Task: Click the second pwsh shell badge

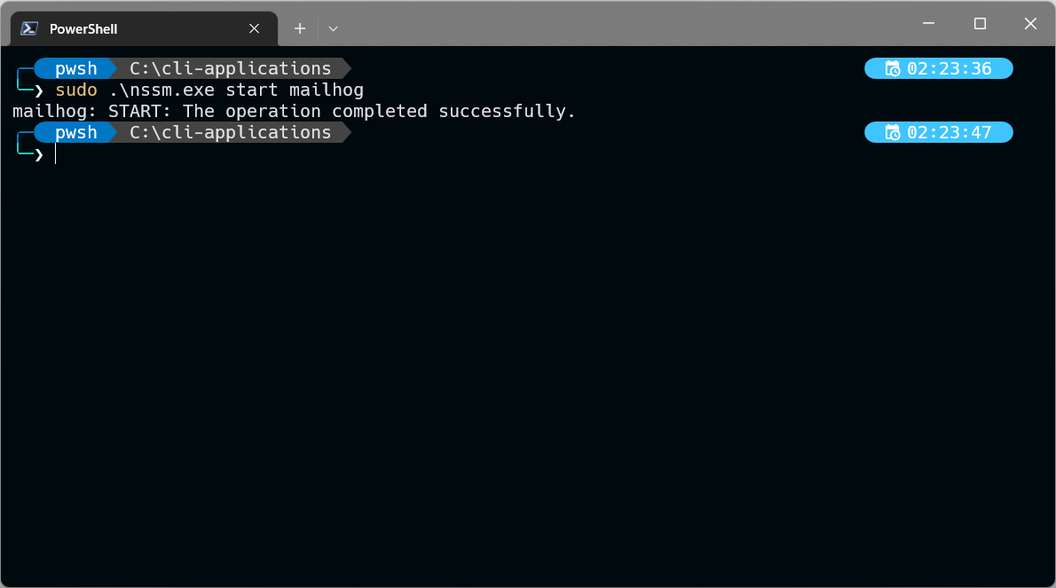Action: pyautogui.click(x=75, y=132)
